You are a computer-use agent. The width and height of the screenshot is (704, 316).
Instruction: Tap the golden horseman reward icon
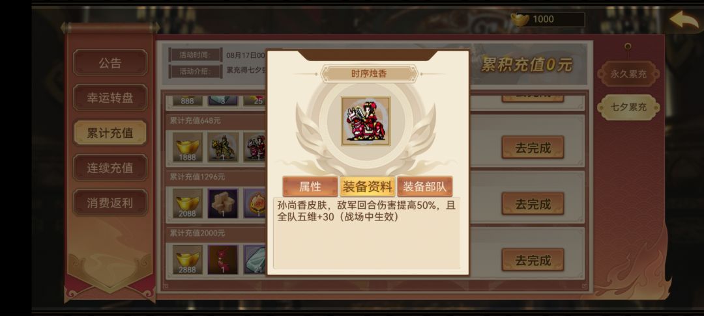click(223, 147)
